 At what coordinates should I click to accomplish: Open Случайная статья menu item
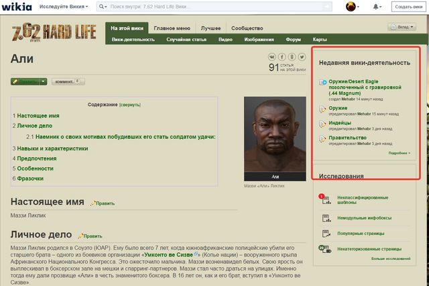pos(186,40)
